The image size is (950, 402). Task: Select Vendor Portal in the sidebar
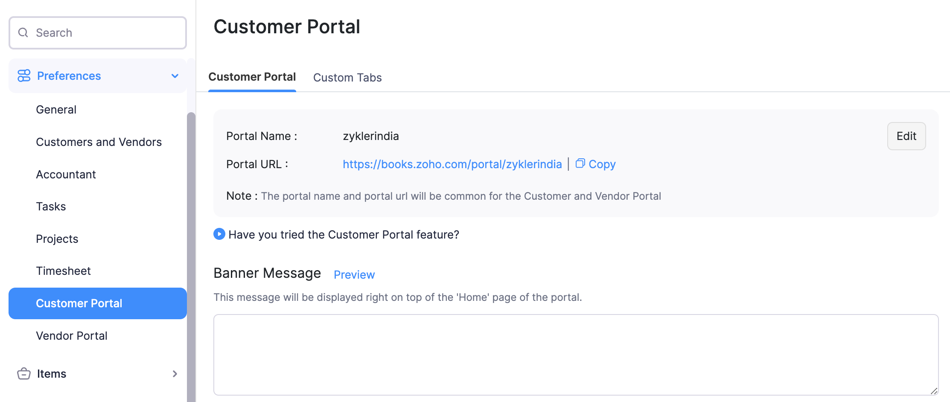click(72, 335)
